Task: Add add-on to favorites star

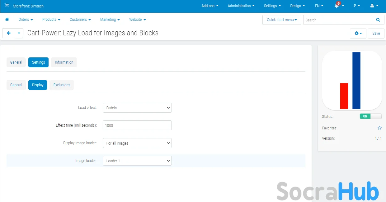Action: (x=379, y=128)
